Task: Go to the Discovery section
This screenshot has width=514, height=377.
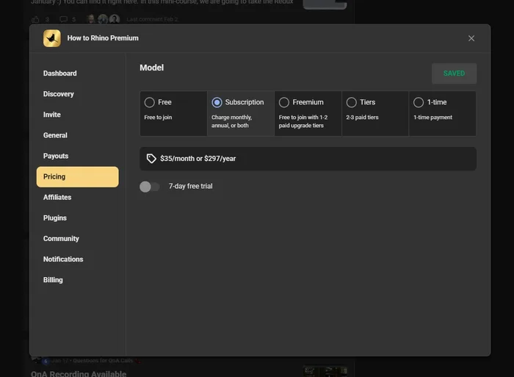Action: point(59,94)
